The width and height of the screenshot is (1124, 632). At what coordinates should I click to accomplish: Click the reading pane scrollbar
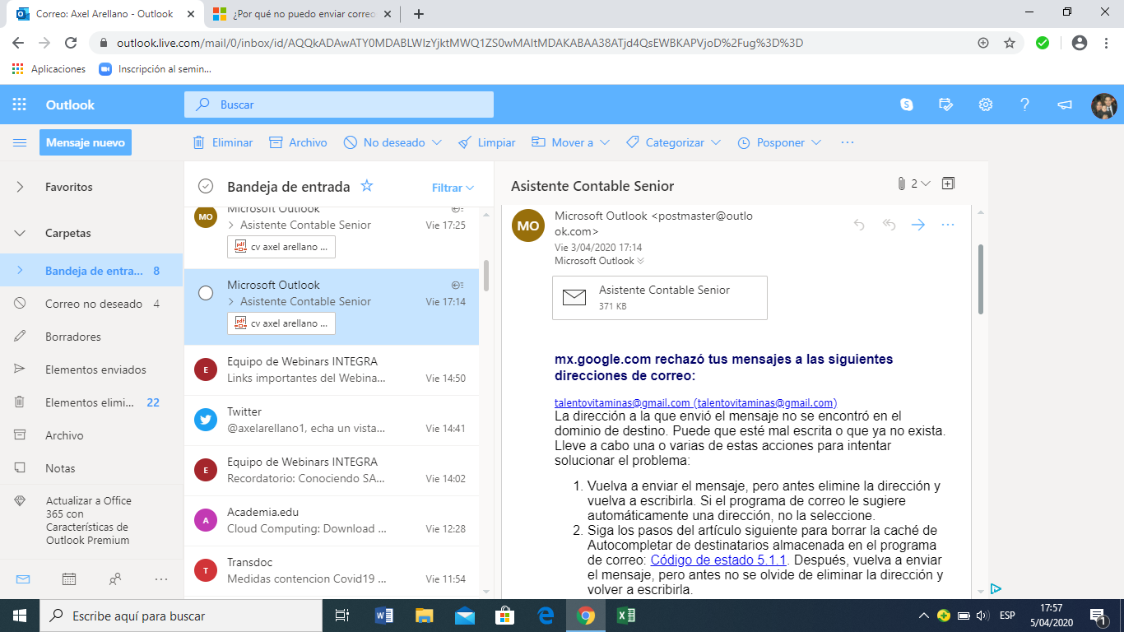point(980,278)
